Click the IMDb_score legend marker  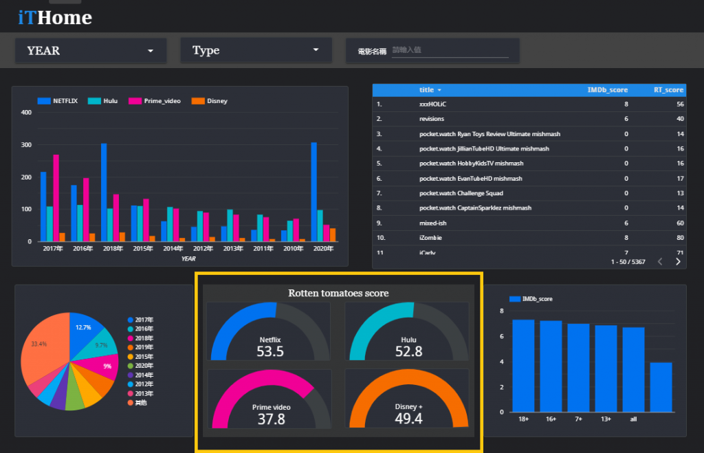515,299
